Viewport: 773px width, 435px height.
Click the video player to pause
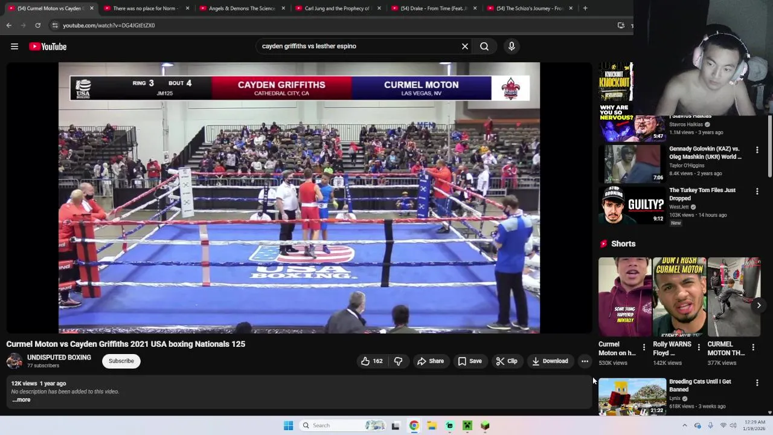pos(299,198)
